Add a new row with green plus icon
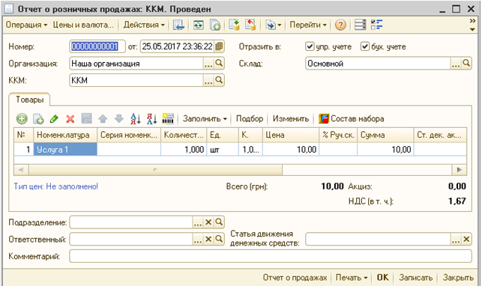The height and width of the screenshot is (286, 482). click(x=22, y=119)
